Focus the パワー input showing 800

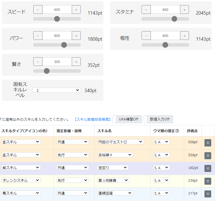pos(57,36)
